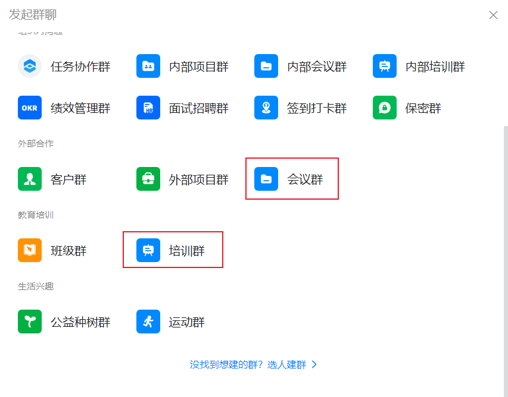The image size is (508, 397).
Task: Choose the 内部培训群 icon
Action: (384, 66)
